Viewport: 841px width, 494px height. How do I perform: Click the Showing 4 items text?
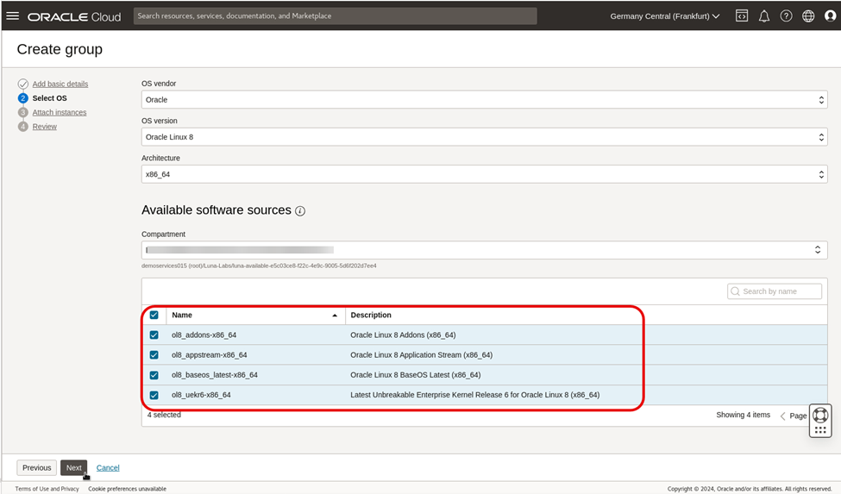coord(743,415)
